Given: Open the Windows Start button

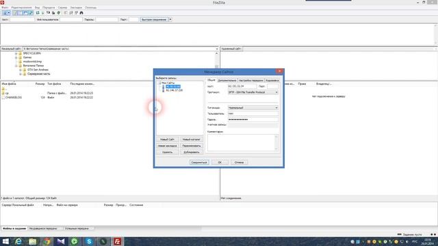Looking at the screenshot, I should pyautogui.click(x=5, y=241).
